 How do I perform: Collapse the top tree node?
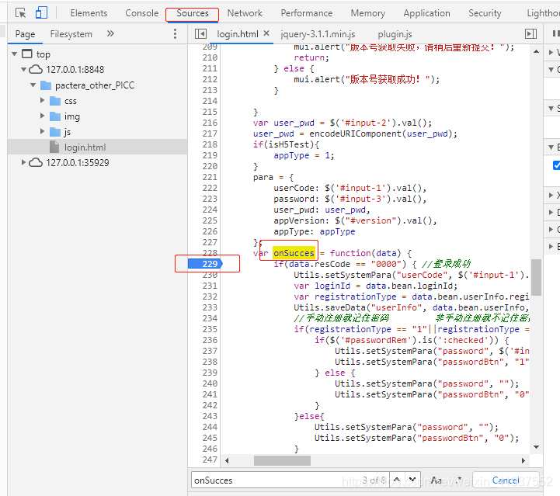point(15,54)
